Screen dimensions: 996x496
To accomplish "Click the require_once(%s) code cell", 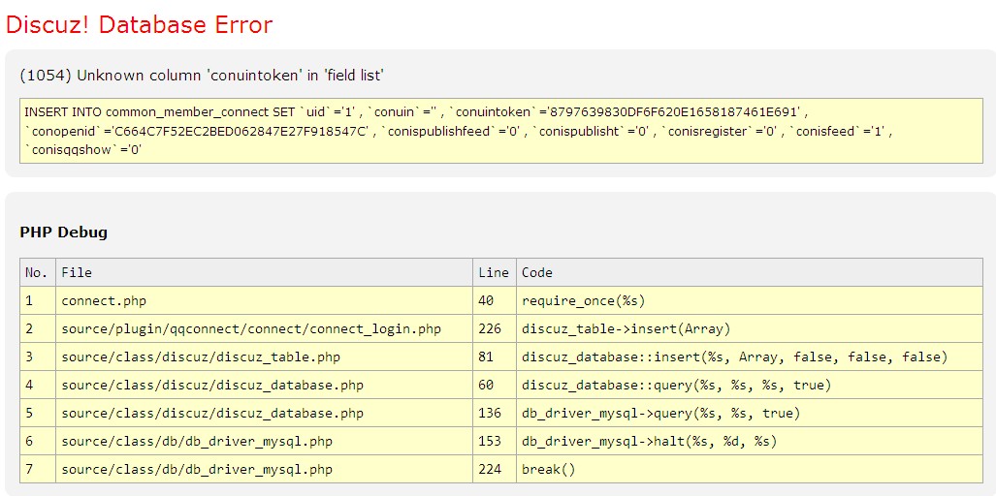I will (x=583, y=301).
